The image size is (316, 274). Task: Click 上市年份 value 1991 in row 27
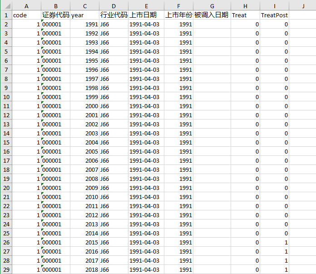pyautogui.click(x=178, y=251)
